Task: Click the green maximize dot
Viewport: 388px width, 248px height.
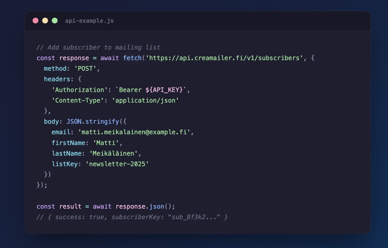Action: point(55,21)
